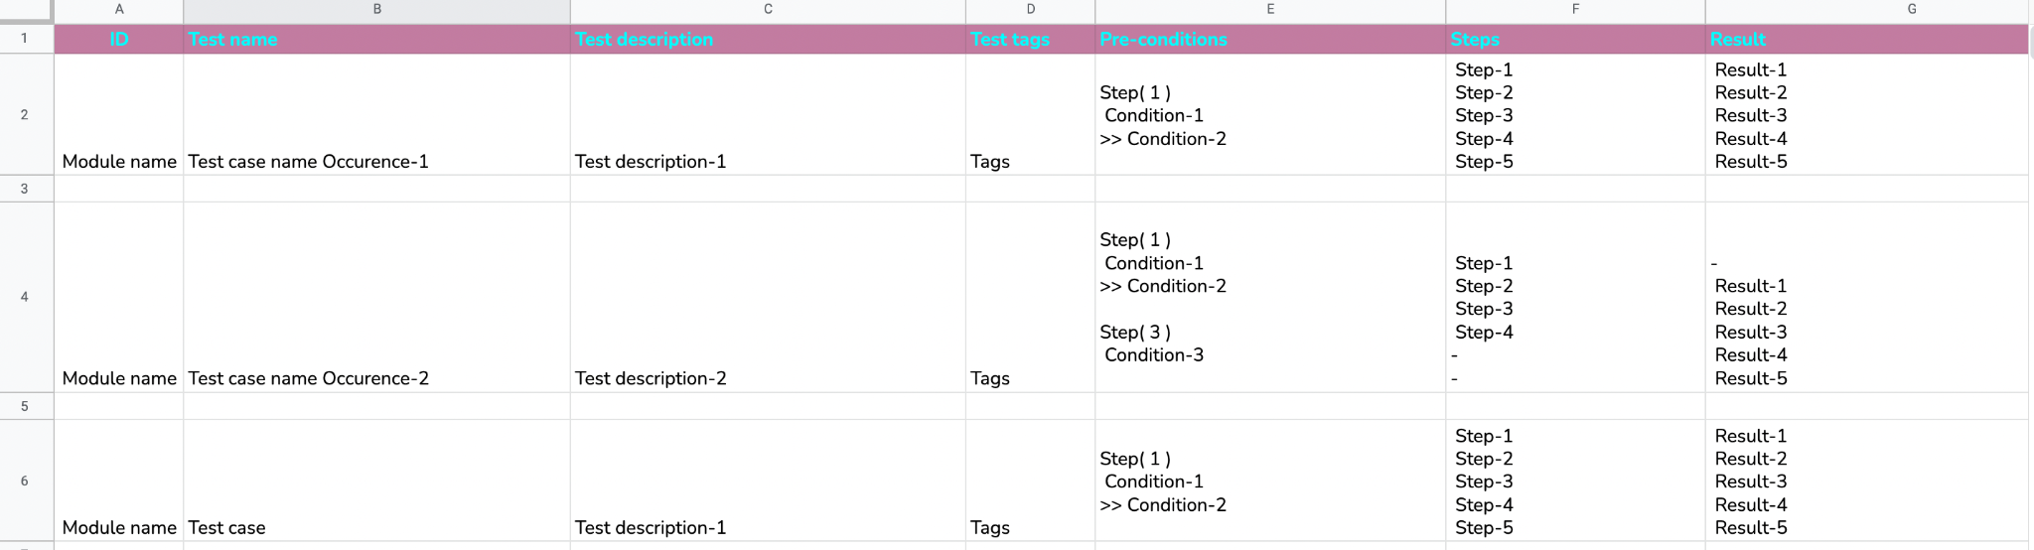Screen dimensions: 2034x550
Task: Select row 2 Steps cell with Step-5
Action: coord(1575,115)
